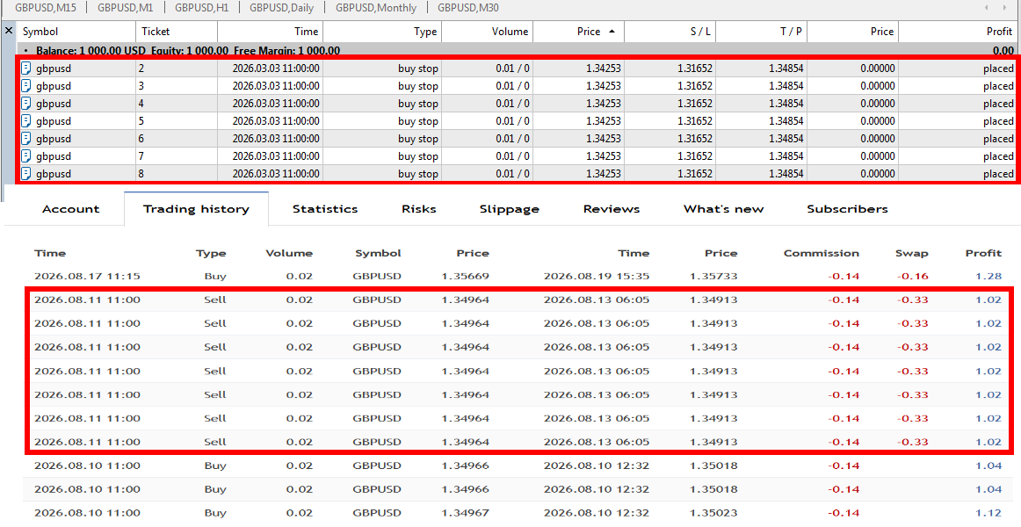The image size is (1021, 527).
Task: Click 1.31652 stop loss of ticket 3
Action: 695,86
